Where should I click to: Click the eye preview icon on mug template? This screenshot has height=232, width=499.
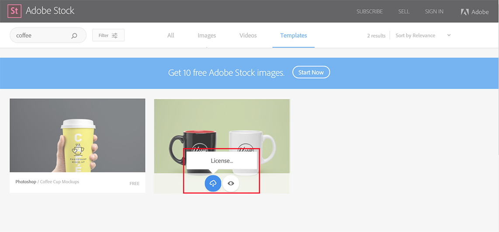point(231,184)
